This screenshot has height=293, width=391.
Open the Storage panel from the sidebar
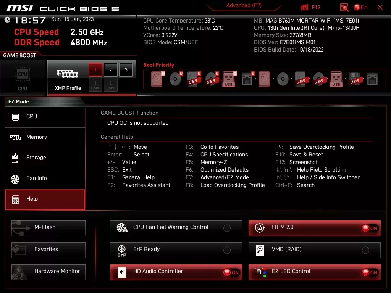click(16, 158)
